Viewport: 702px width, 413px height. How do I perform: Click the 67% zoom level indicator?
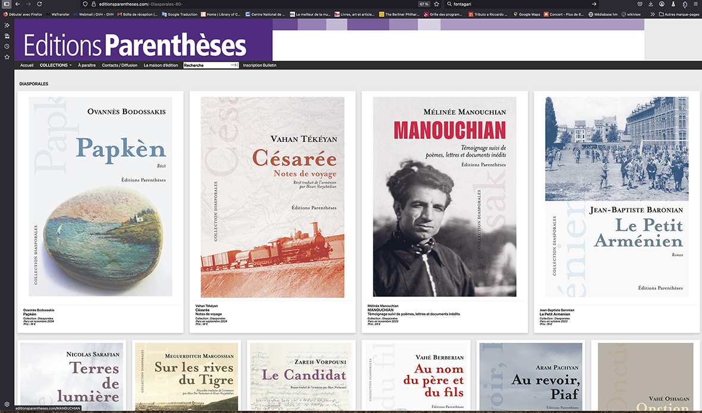point(424,4)
